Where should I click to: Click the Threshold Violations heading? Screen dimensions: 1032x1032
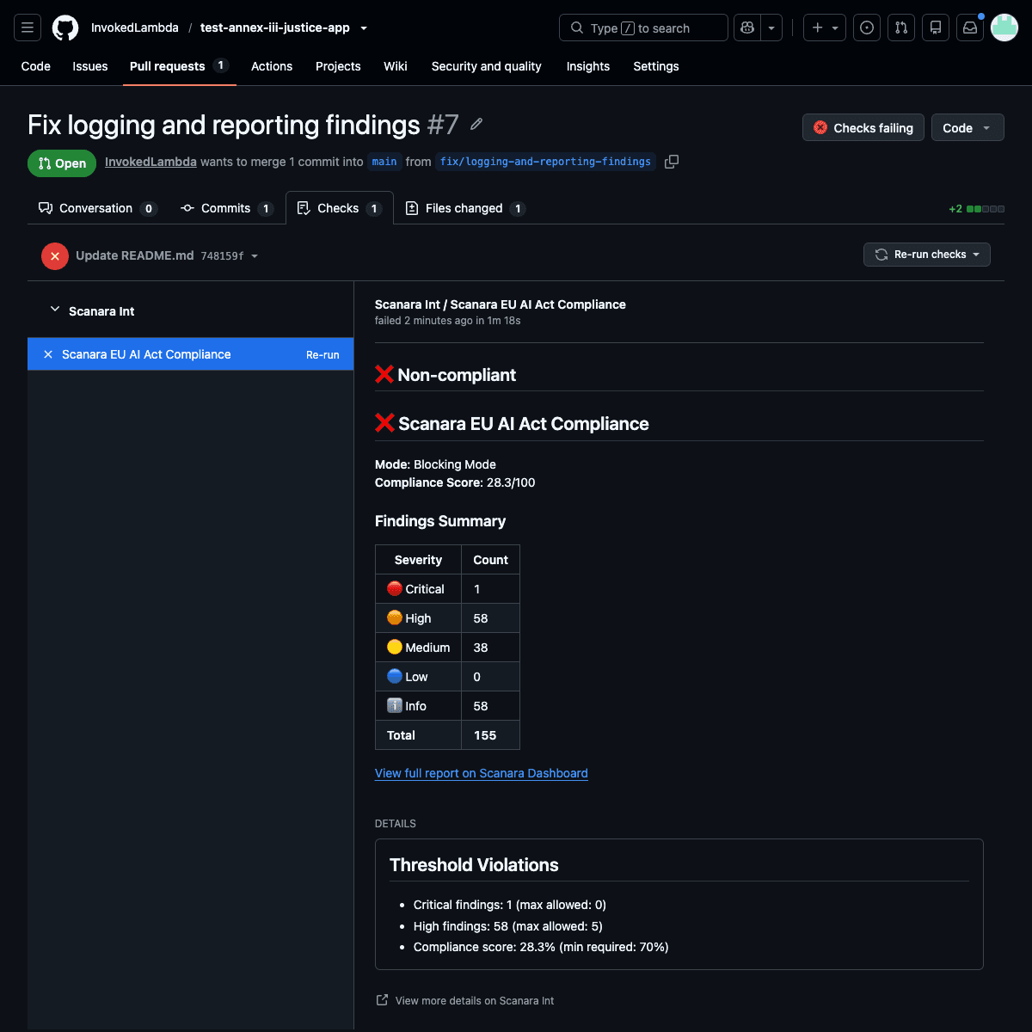tap(474, 865)
